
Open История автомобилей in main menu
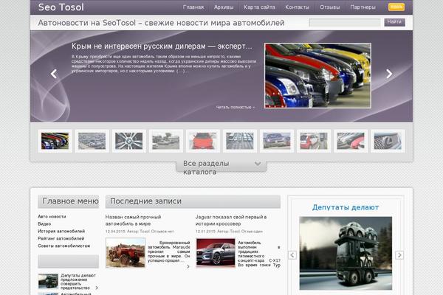coord(61,232)
